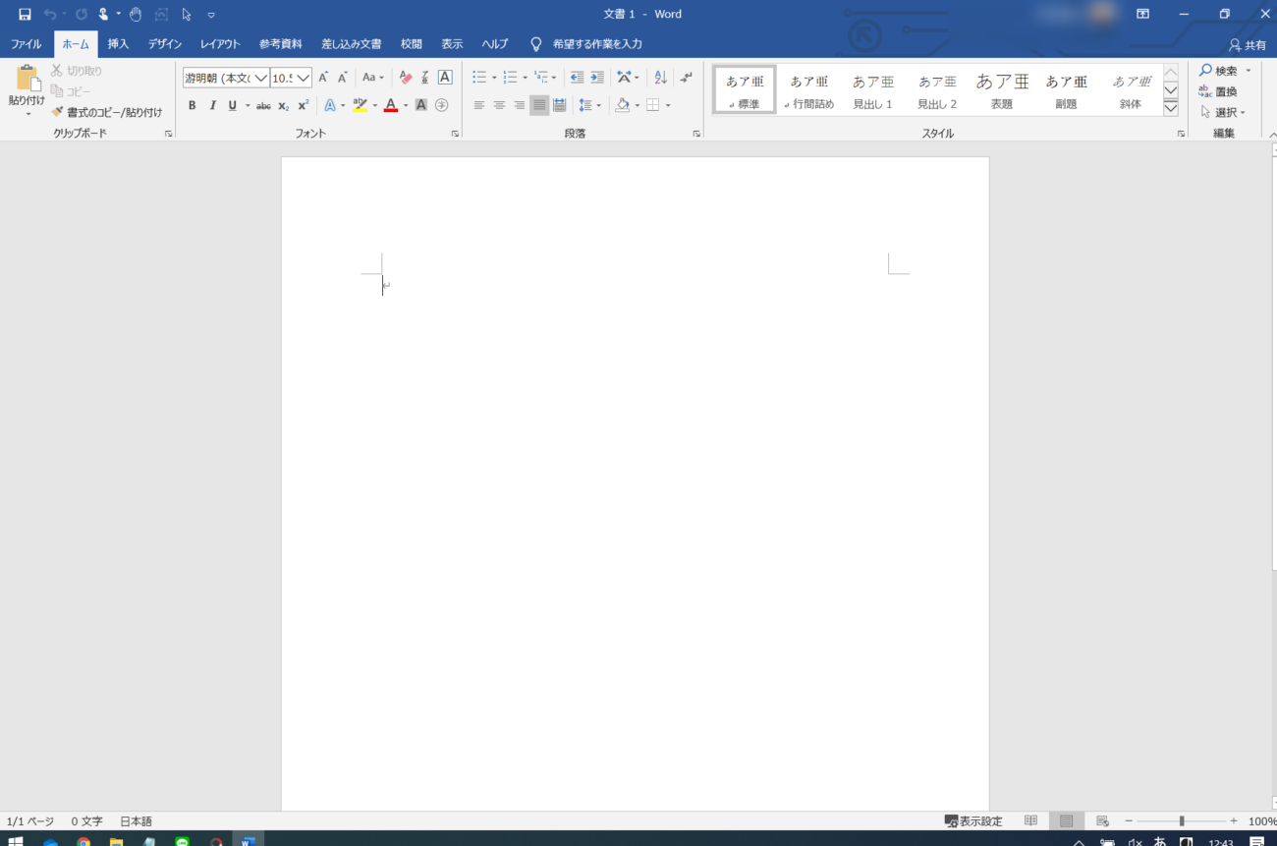Click the format painter 書式のコピー/貼り付け
This screenshot has height=846, width=1277.
click(x=107, y=112)
